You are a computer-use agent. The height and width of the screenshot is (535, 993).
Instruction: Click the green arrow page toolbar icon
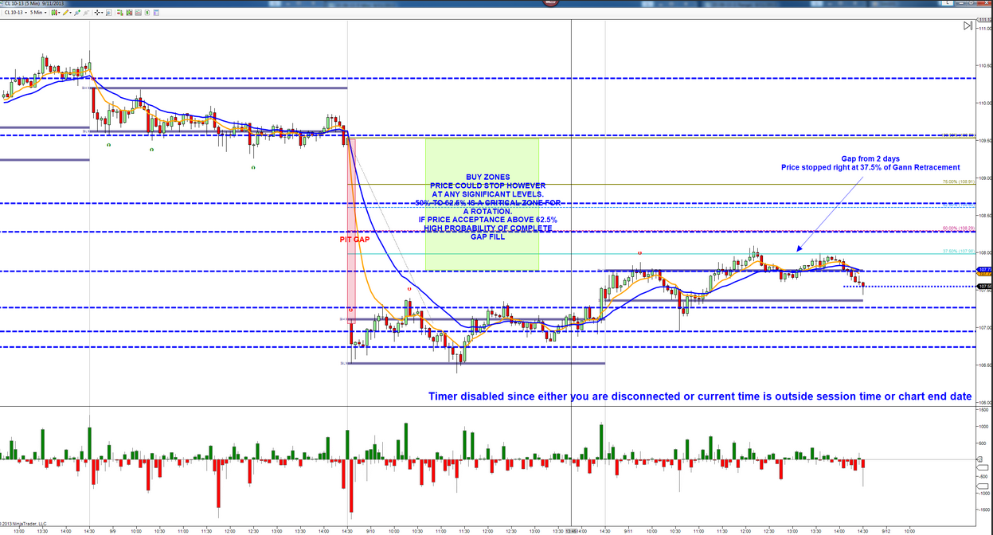coord(147,13)
